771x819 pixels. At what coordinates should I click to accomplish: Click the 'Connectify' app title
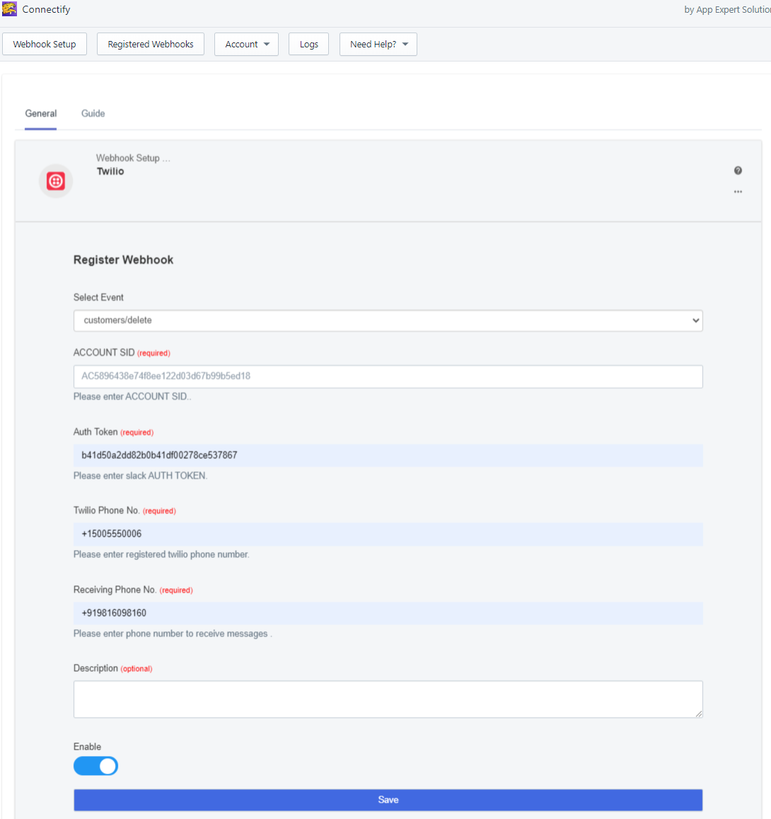pyautogui.click(x=46, y=9)
